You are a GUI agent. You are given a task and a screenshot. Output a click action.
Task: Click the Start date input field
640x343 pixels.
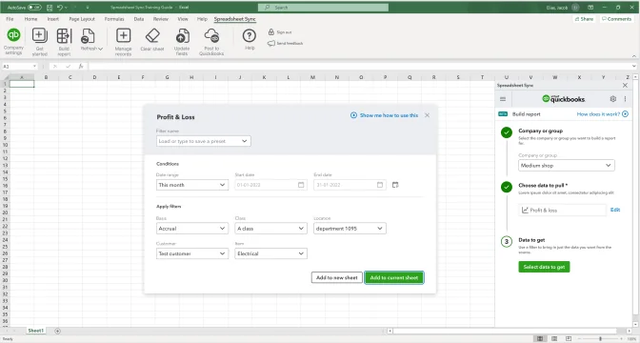click(x=271, y=185)
